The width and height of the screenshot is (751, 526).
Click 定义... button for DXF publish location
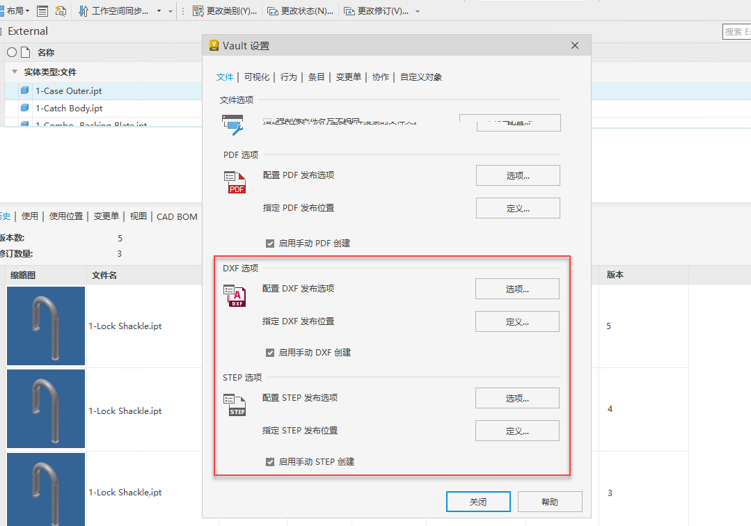[x=517, y=321]
